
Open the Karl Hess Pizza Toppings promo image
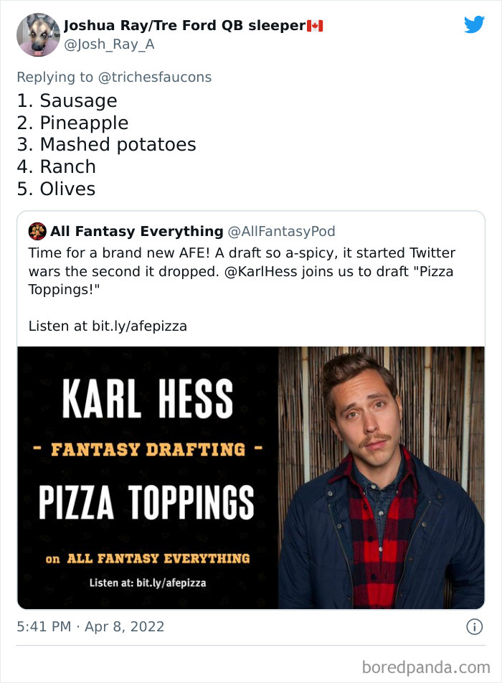pos(148,477)
